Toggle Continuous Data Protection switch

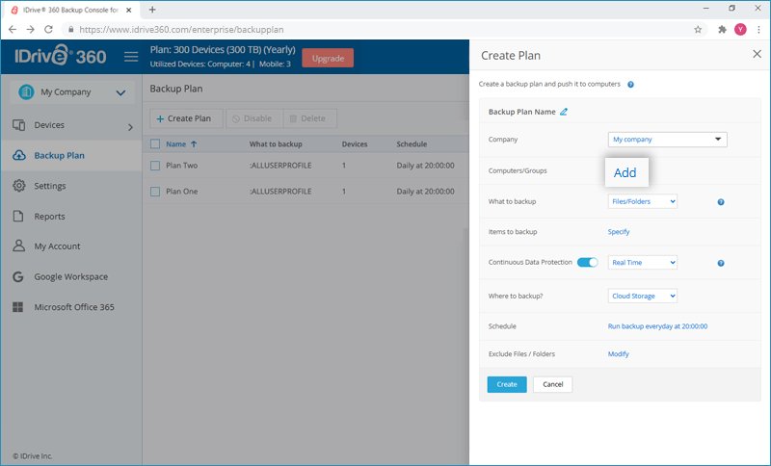coord(587,262)
